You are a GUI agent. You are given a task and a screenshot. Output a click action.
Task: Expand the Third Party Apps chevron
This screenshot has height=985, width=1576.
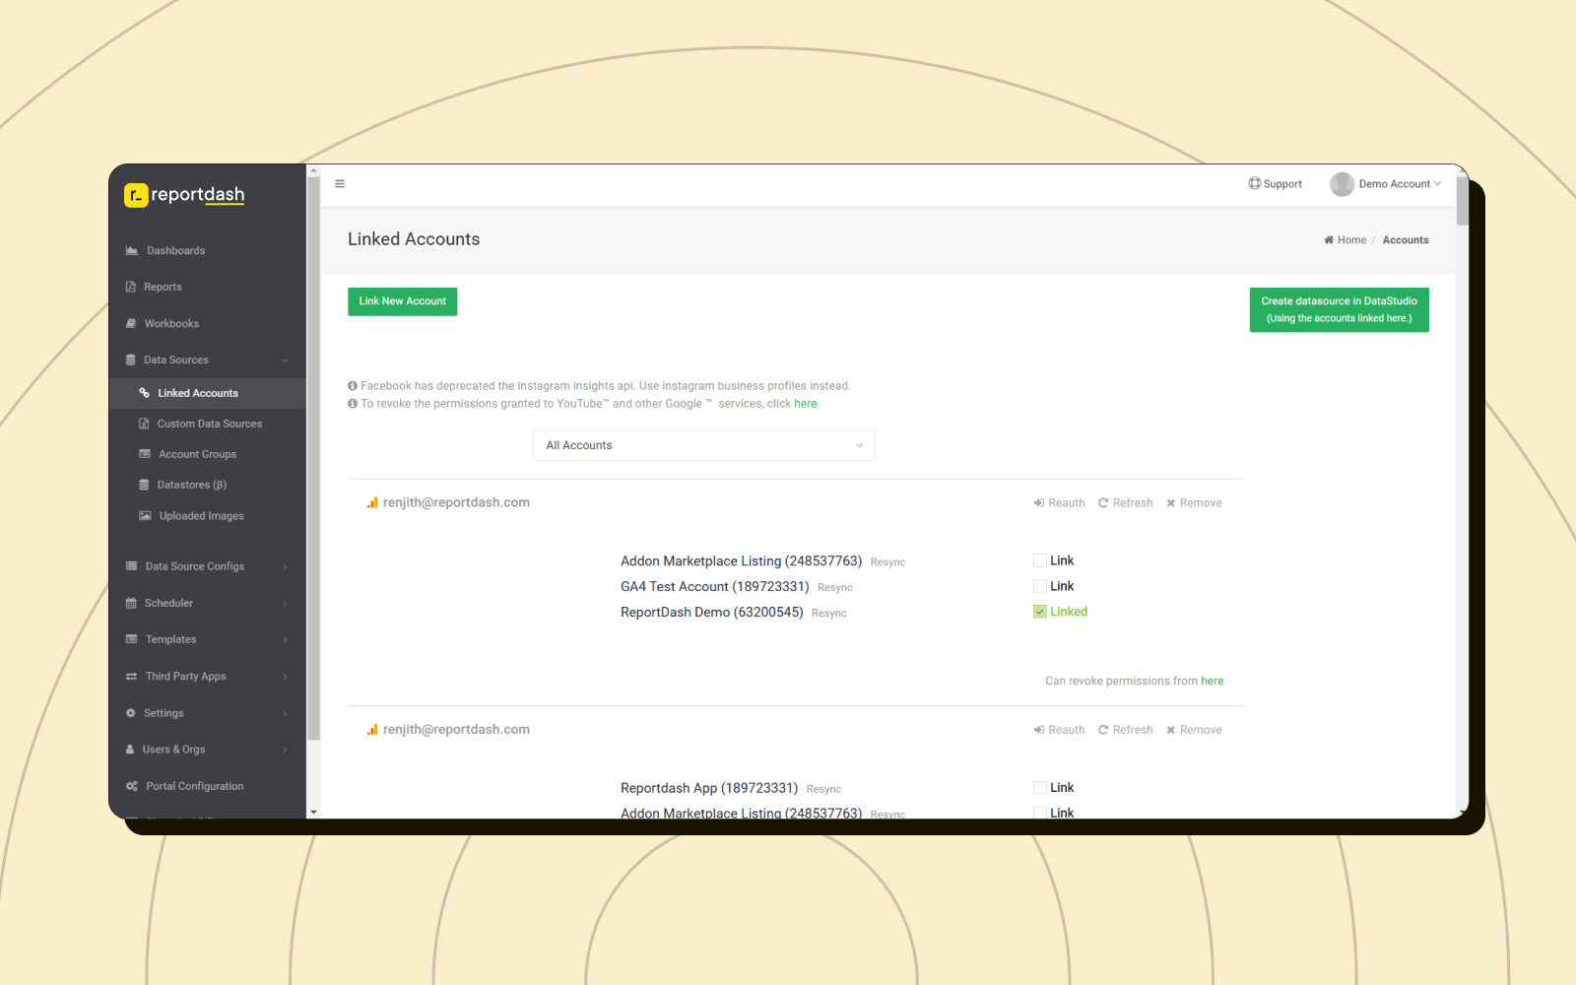click(286, 677)
